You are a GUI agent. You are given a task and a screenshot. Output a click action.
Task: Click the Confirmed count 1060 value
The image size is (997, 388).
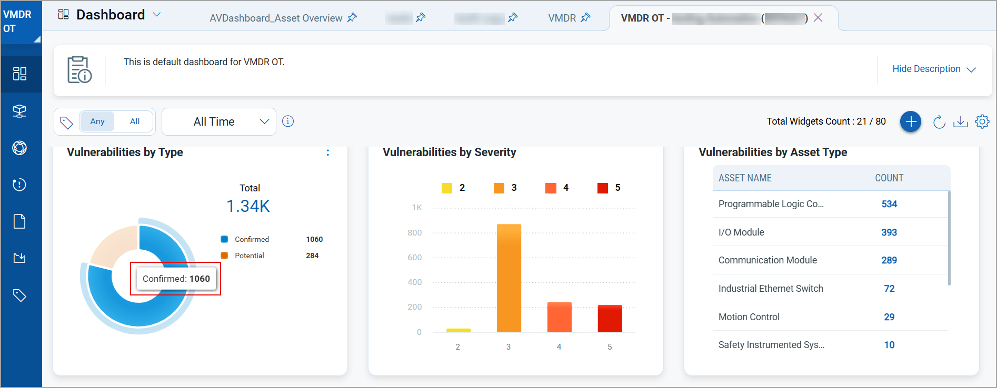314,239
